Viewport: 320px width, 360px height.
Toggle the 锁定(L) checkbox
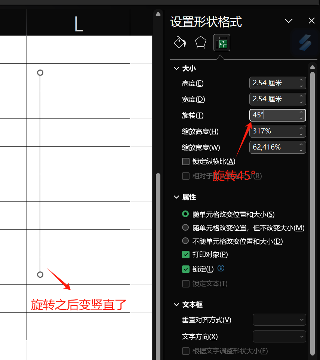[x=186, y=269]
